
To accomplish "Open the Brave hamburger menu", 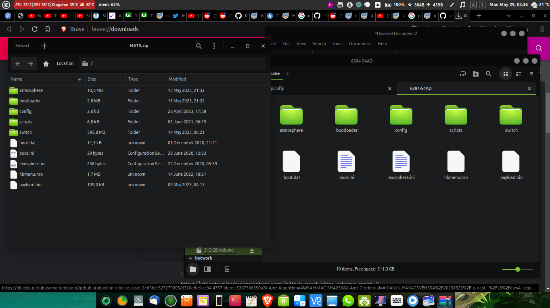I will pyautogui.click(x=542, y=29).
